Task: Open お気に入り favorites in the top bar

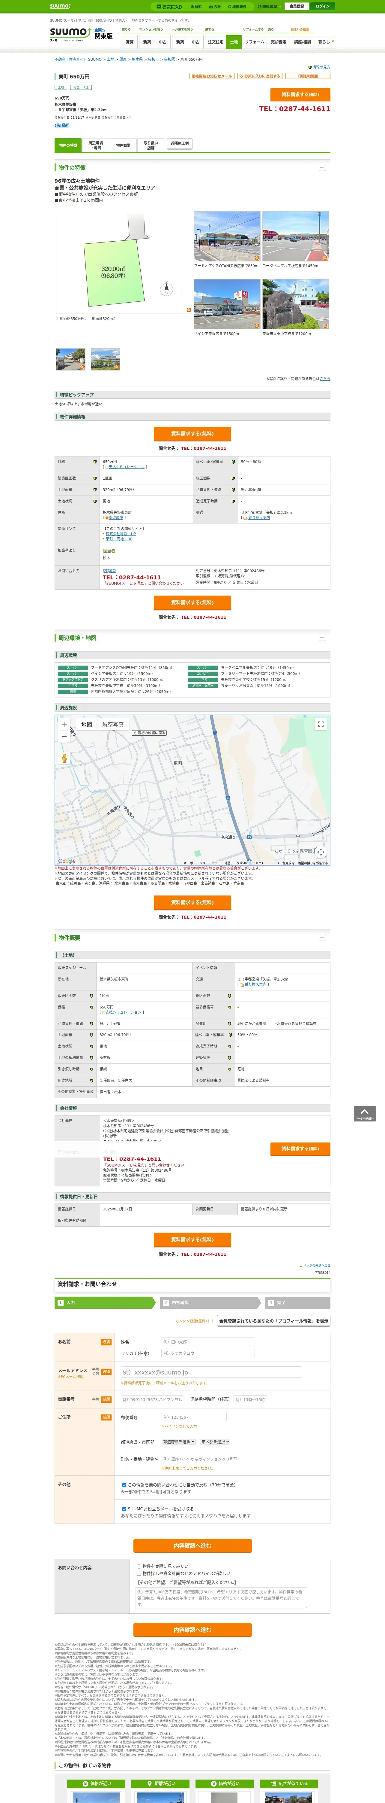Action: 170,6
